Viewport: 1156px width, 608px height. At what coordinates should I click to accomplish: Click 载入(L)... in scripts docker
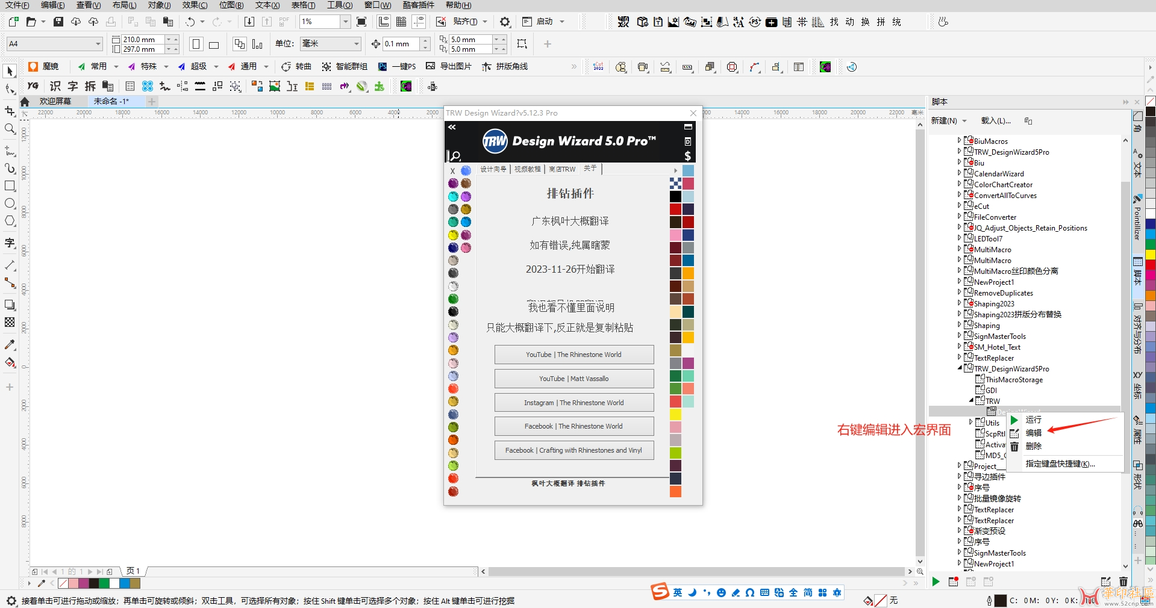pyautogui.click(x=996, y=121)
